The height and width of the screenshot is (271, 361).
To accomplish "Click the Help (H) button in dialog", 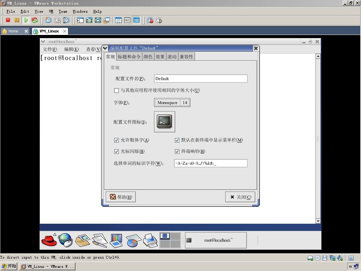I will click(x=121, y=197).
